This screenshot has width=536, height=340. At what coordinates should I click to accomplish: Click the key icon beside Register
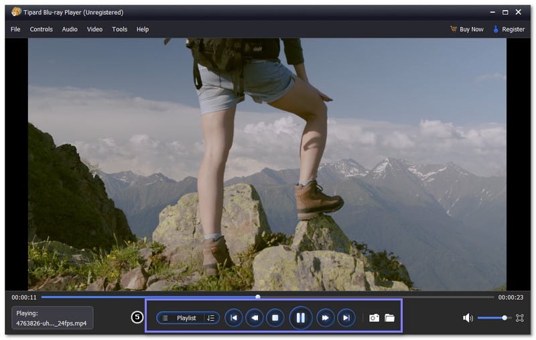point(496,29)
